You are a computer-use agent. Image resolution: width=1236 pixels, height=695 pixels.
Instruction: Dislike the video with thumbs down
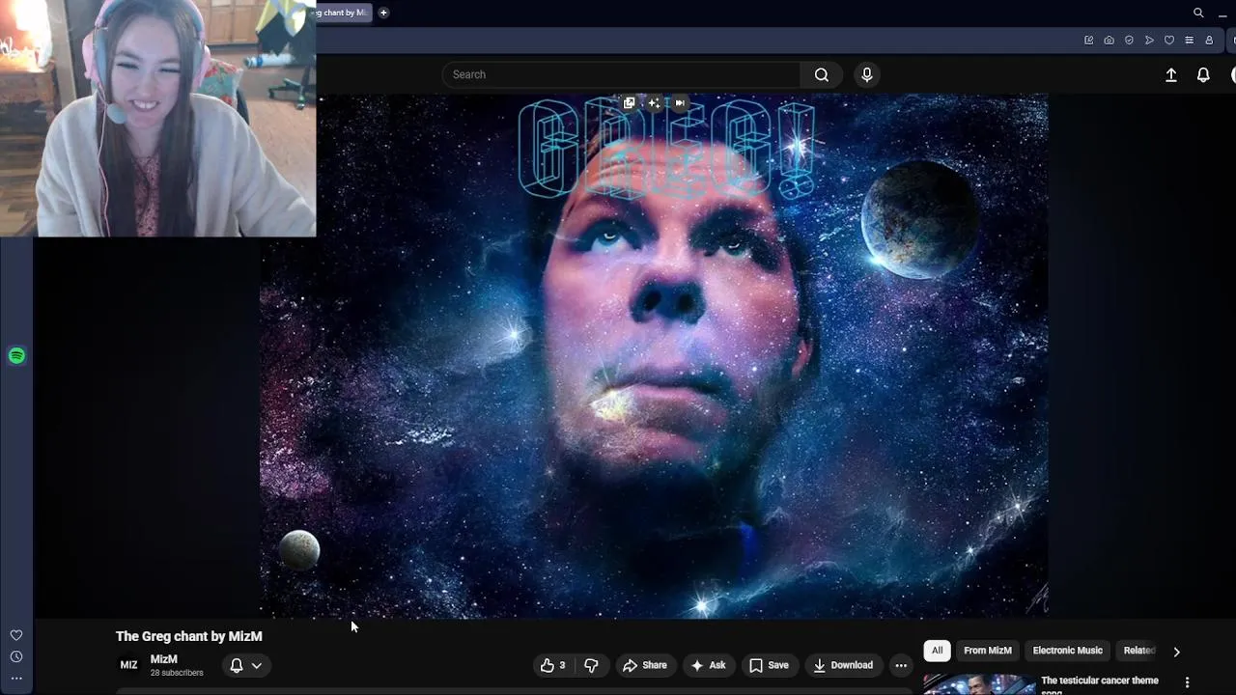tap(591, 665)
